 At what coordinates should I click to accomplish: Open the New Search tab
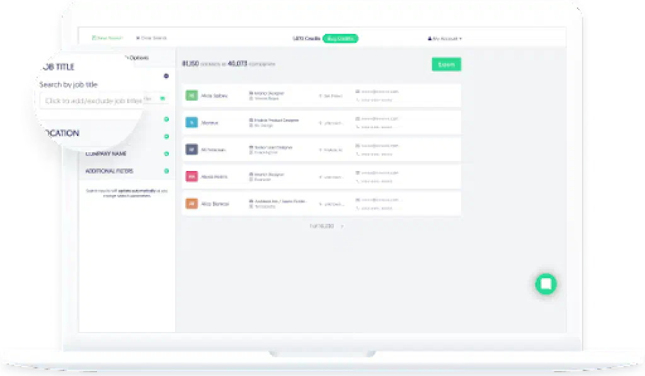click(x=107, y=38)
